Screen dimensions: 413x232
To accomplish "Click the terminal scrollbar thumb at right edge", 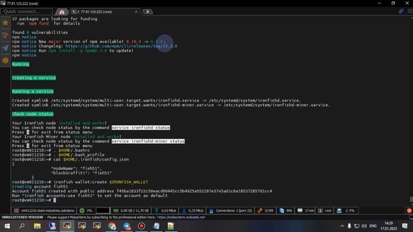I will 411,199.
